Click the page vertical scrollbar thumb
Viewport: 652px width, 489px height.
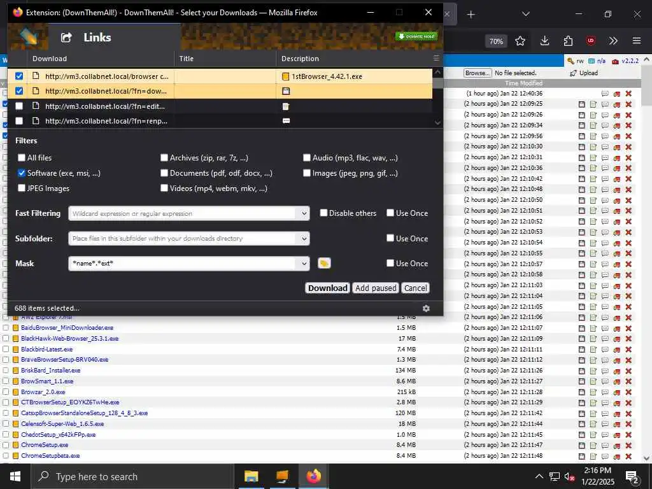(647, 85)
